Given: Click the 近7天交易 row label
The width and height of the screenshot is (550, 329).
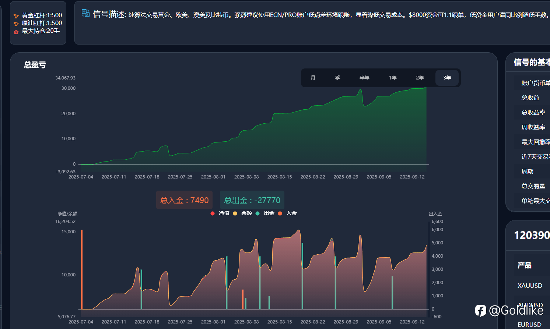Looking at the screenshot, I should 536,157.
